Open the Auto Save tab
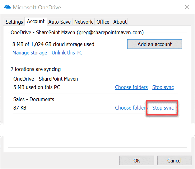The image size is (195, 169). pos(59,22)
